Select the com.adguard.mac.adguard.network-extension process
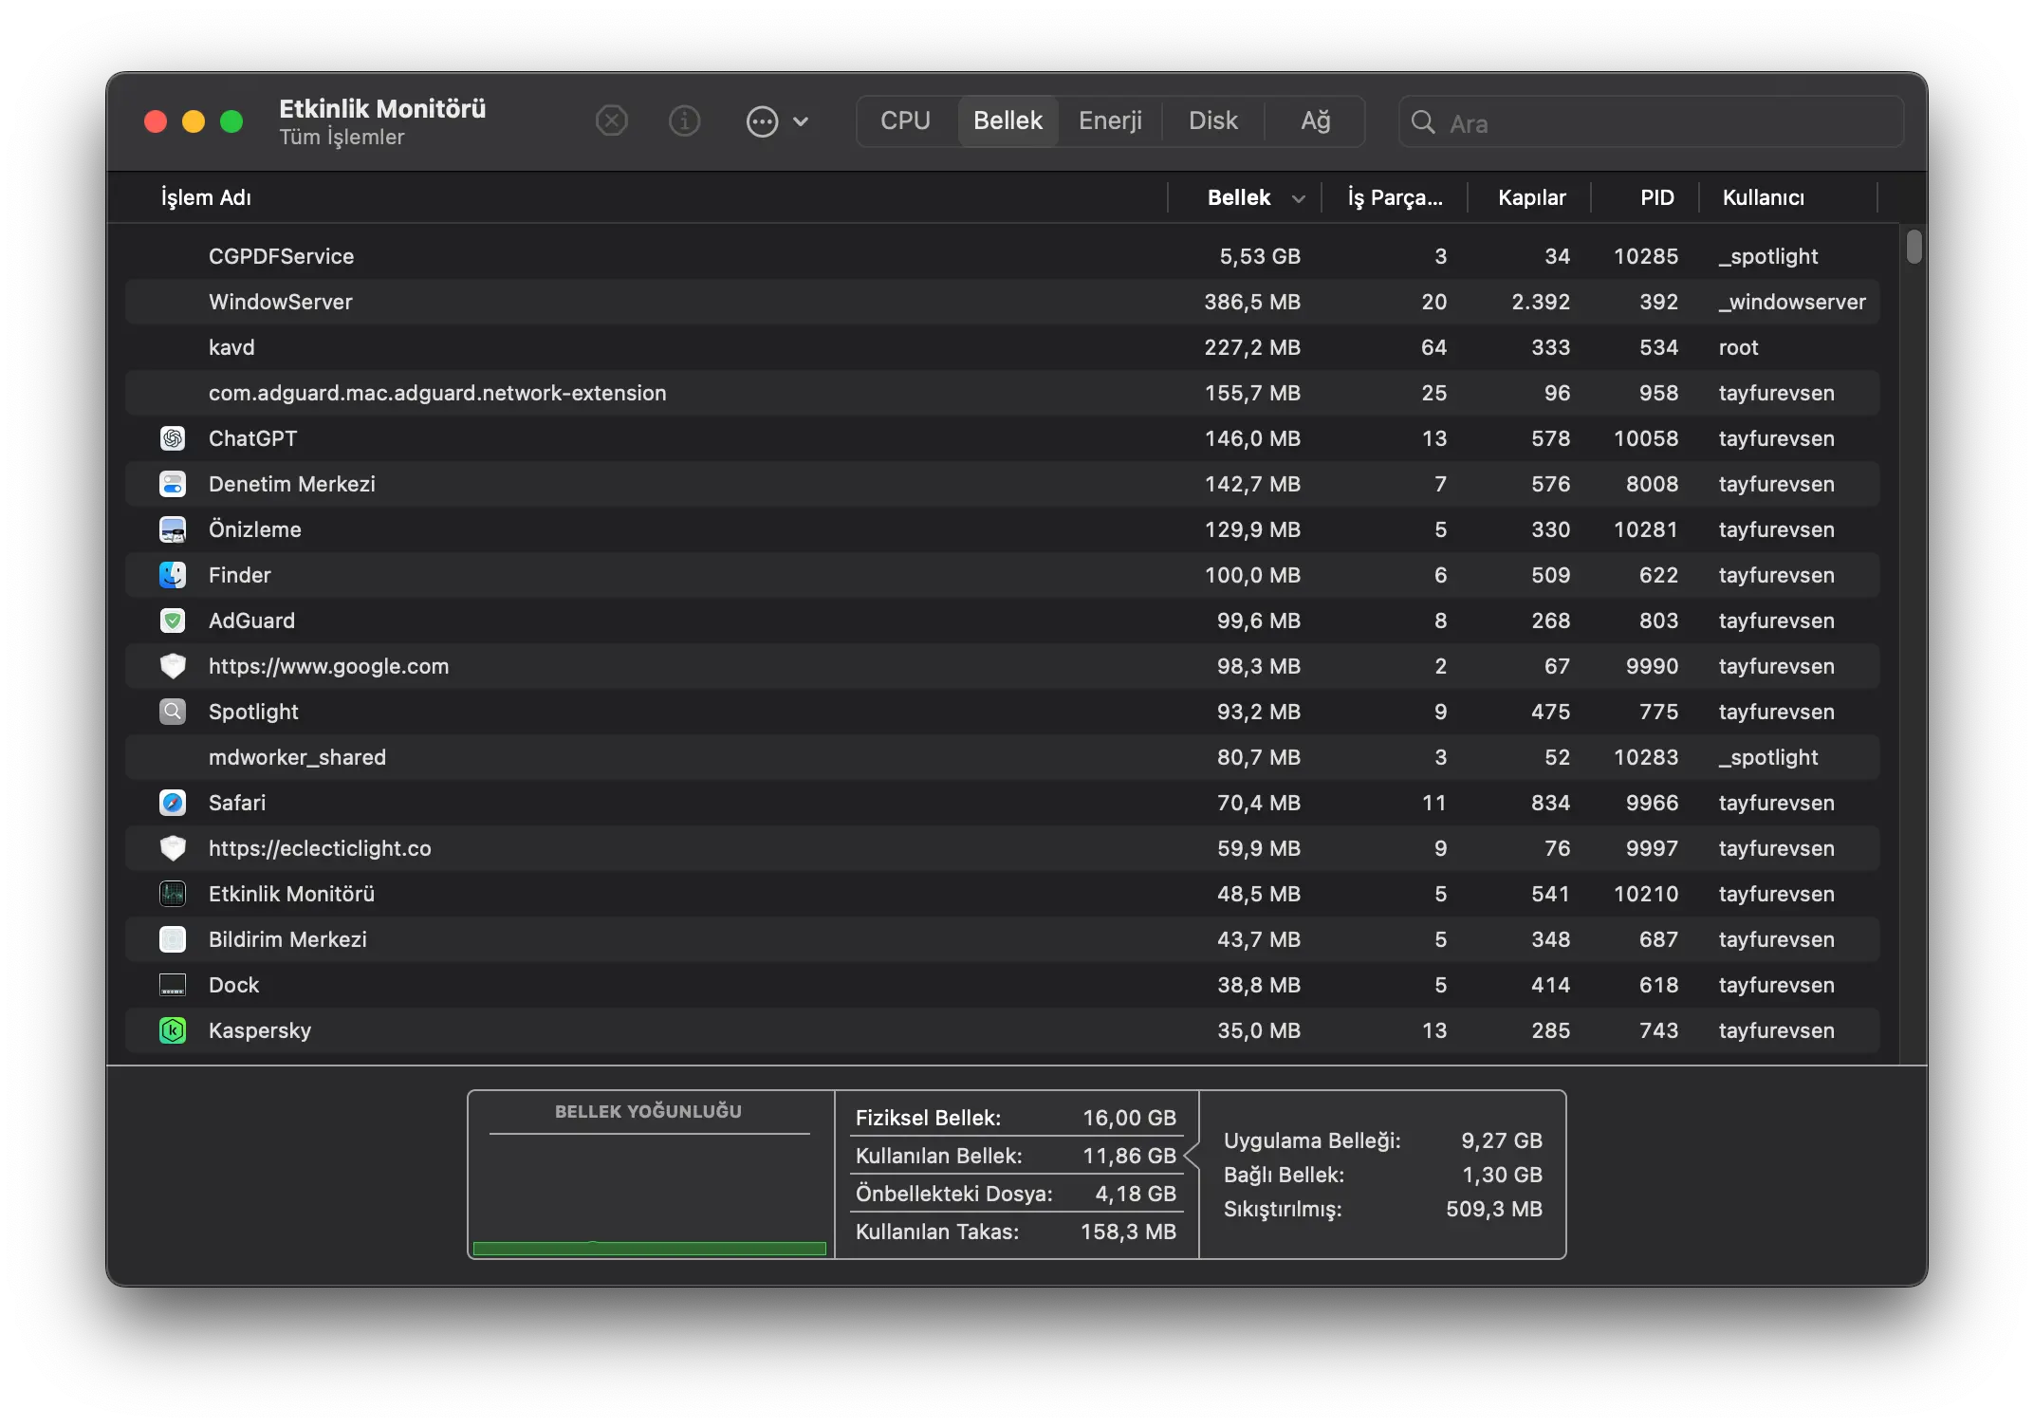This screenshot has height=1427, width=2034. pos(437,393)
